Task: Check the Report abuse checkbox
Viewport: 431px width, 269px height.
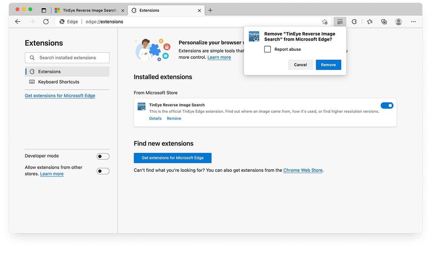Action: pyautogui.click(x=268, y=49)
